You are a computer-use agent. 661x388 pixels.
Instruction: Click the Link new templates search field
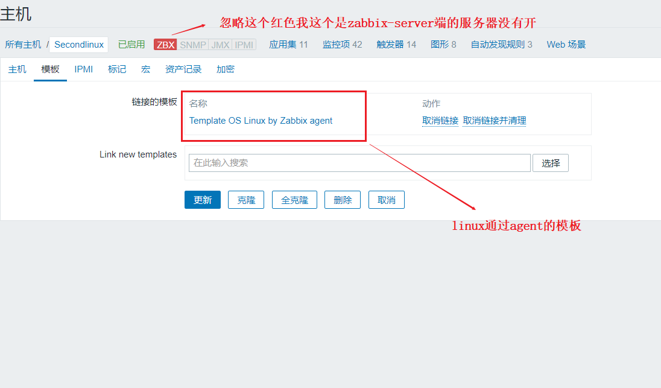tap(359, 163)
